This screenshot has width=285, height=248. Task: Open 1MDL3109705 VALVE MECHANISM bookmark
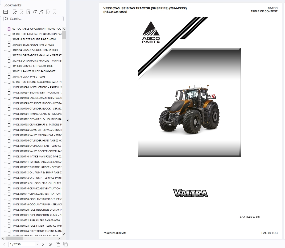37,135
